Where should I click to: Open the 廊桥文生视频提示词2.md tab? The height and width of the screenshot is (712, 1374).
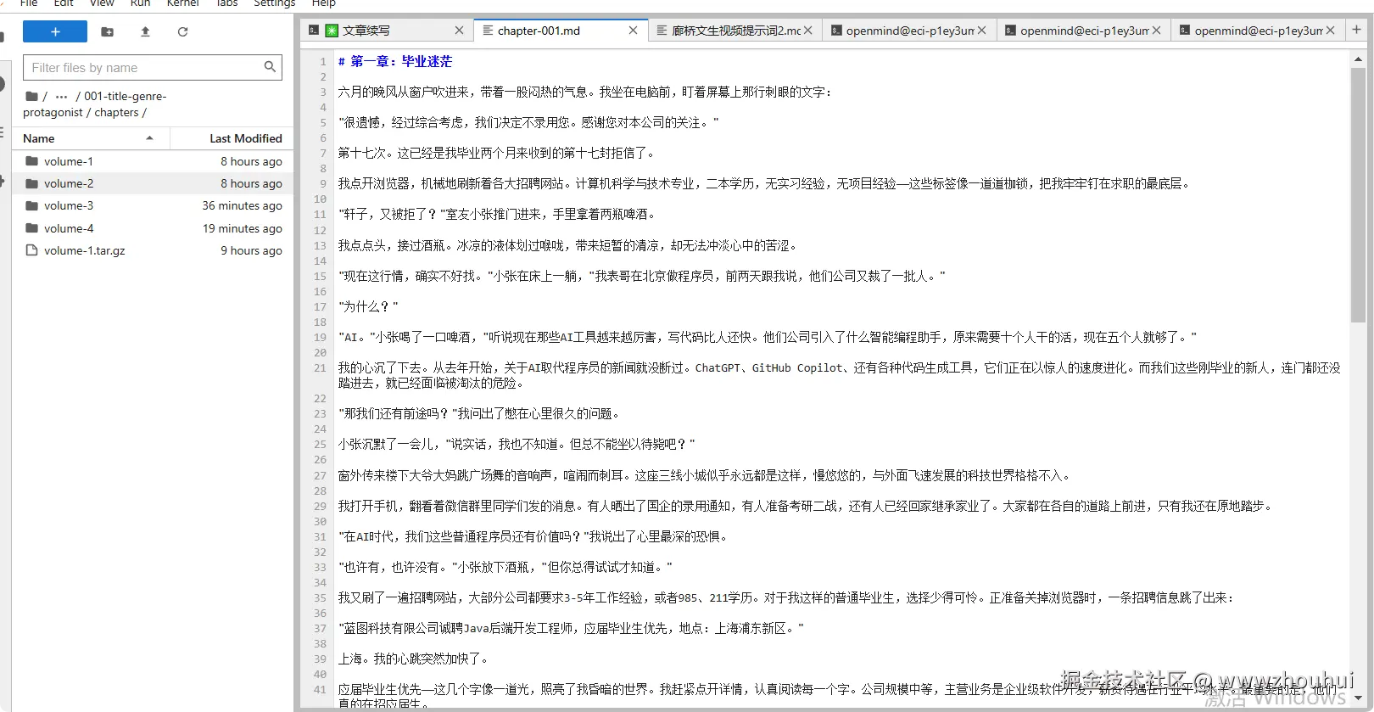pos(736,31)
